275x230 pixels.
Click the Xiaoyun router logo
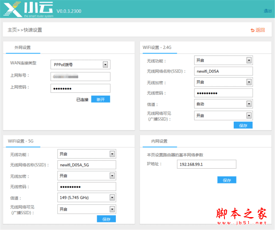28,9
